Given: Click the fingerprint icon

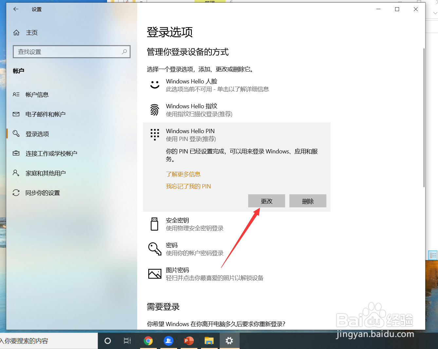Looking at the screenshot, I should tap(155, 110).
